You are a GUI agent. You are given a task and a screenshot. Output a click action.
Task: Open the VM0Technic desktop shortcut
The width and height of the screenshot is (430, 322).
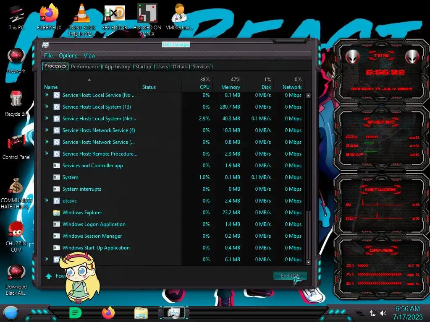click(x=179, y=16)
